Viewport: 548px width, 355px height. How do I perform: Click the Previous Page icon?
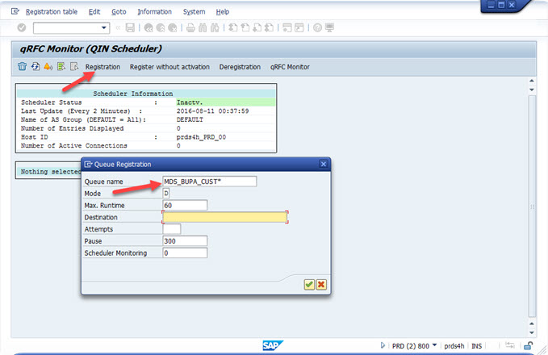245,27
